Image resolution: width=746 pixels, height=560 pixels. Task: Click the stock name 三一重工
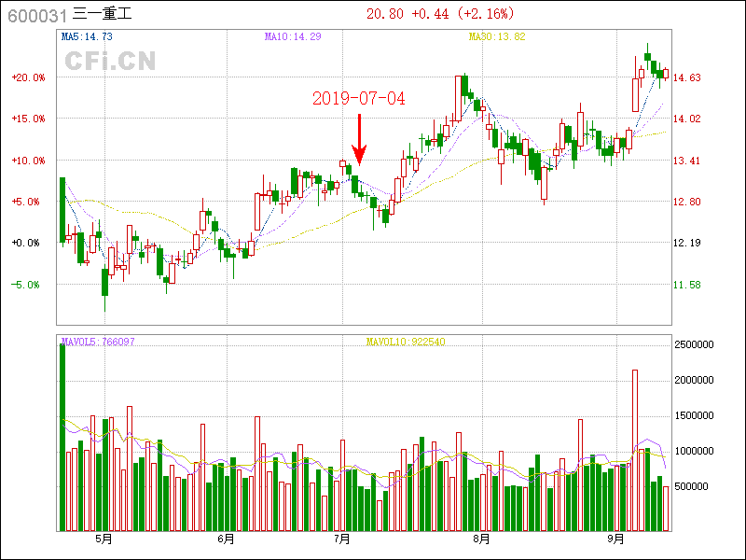pos(102,14)
